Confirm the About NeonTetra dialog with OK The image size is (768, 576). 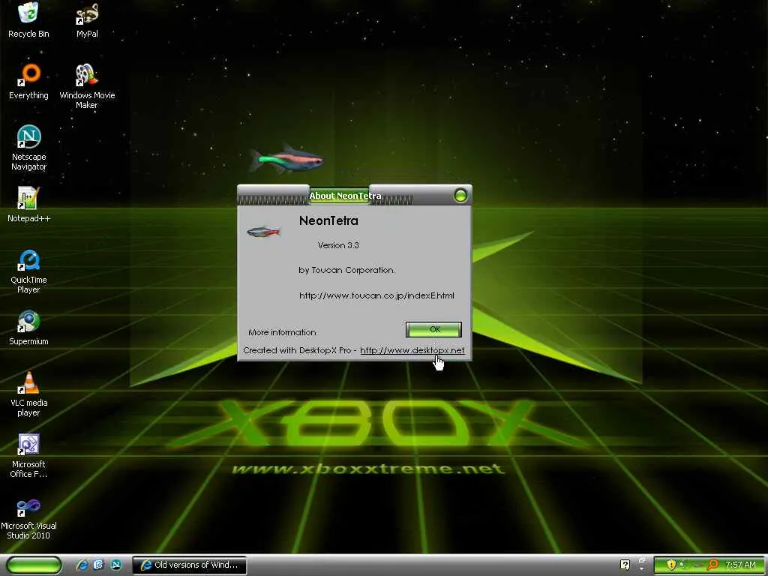tap(434, 330)
